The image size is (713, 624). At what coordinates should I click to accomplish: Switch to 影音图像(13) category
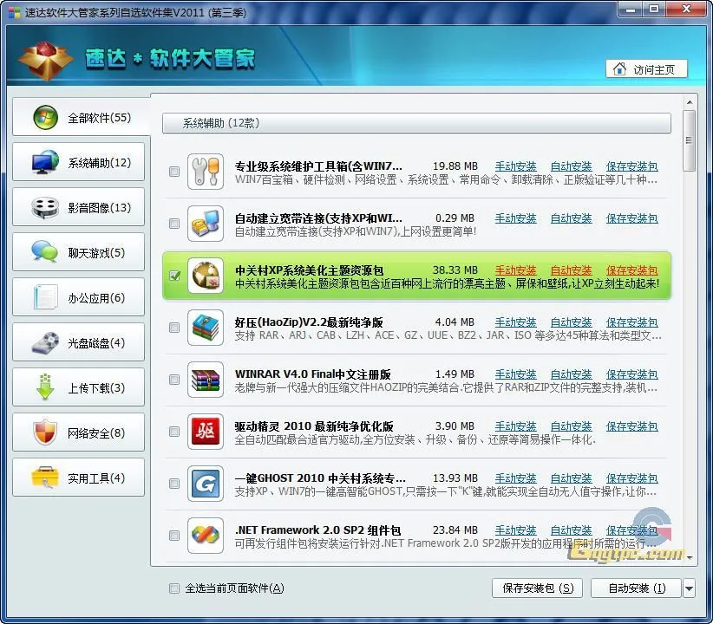click(79, 208)
